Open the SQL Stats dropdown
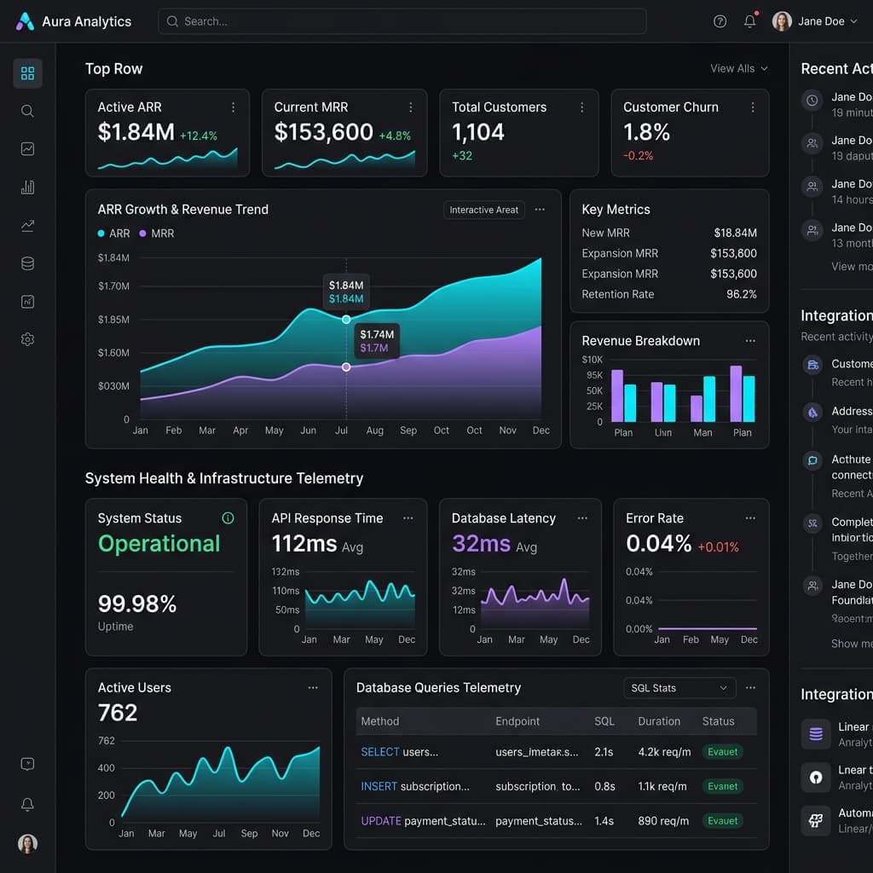This screenshot has height=873, width=873. [679, 688]
